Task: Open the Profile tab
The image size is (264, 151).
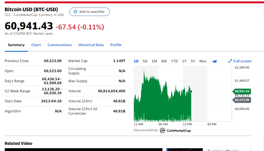Action: click(x=116, y=45)
